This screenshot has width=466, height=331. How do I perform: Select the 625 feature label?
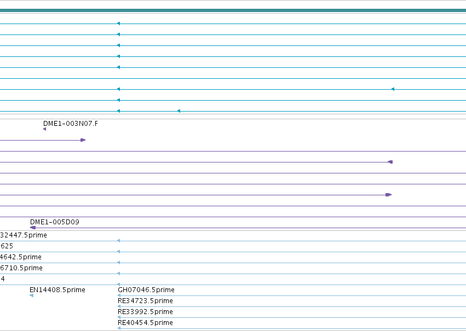7,246
